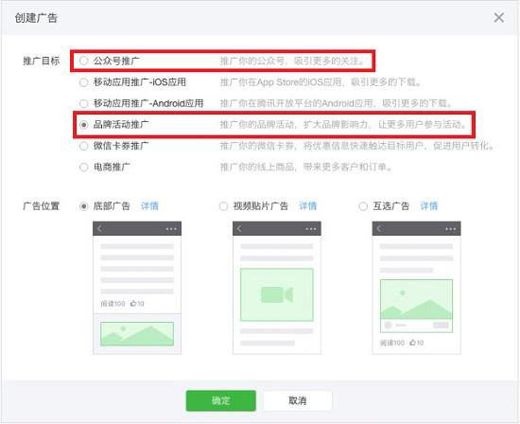Screen dimensions: 520x424
Task: Open 详情 link next to 互选广告
Action: 429,206
